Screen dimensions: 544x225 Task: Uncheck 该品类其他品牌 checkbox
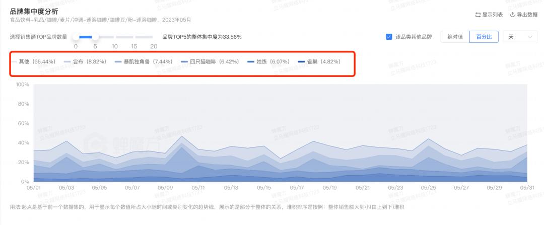389,37
